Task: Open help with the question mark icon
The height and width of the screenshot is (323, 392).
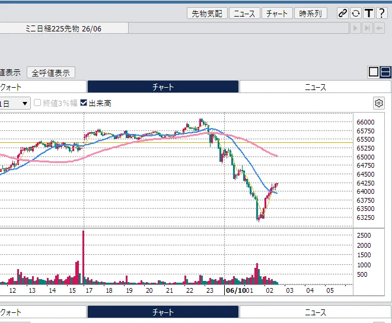Action: 382,13
